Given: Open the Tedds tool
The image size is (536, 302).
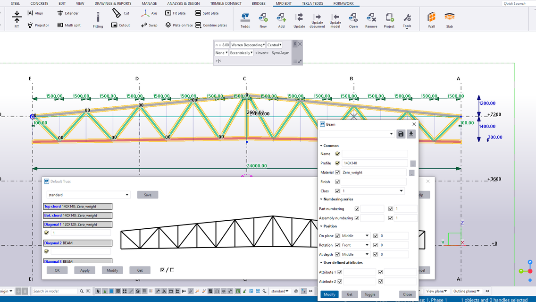Looking at the screenshot, I should coord(245,20).
